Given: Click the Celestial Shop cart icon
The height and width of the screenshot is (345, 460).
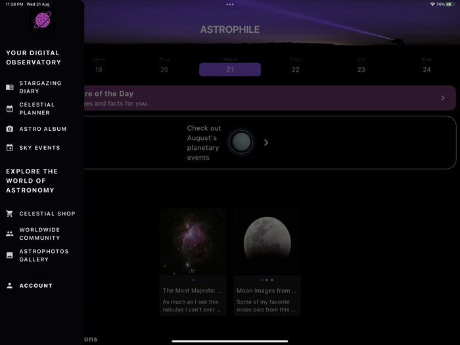Looking at the screenshot, I should click(x=10, y=214).
